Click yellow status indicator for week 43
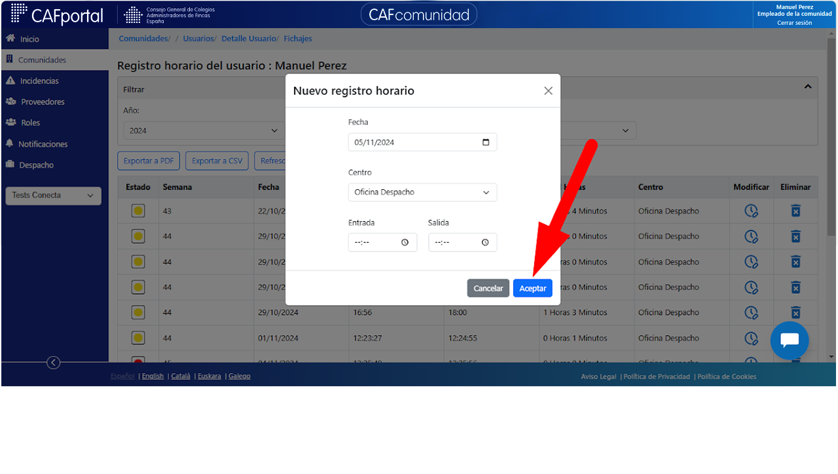 138,211
